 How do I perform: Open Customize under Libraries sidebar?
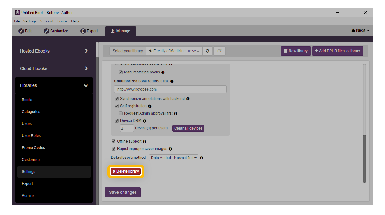(54, 160)
